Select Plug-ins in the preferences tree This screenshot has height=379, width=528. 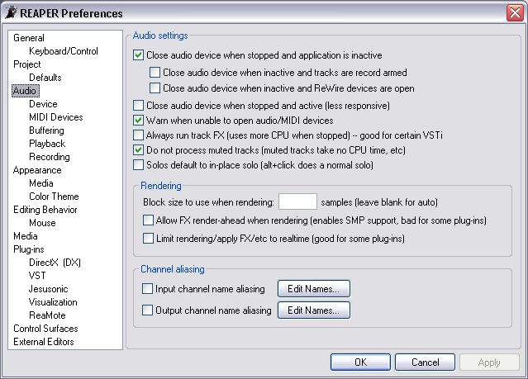point(29,249)
